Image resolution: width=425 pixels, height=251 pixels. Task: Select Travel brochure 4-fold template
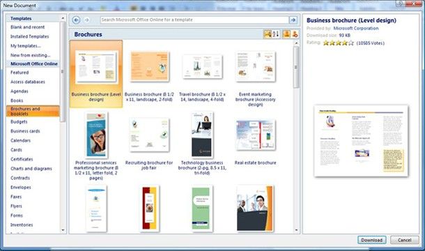(202, 77)
